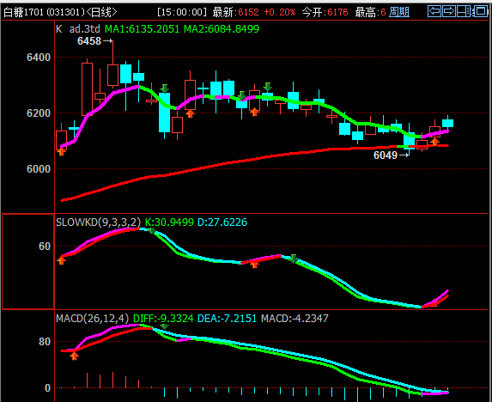Click the D:27.6226 value
The width and height of the screenshot is (492, 402).
point(222,222)
